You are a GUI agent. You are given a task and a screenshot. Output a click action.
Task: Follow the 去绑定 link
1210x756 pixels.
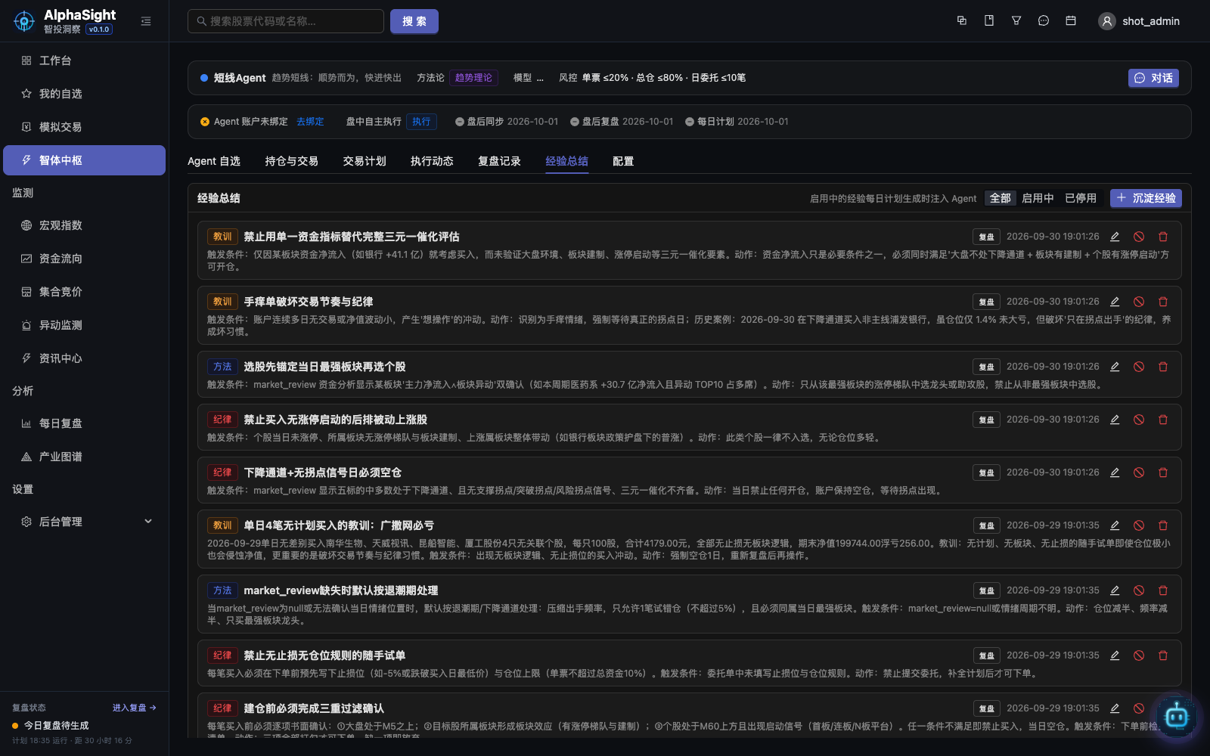point(310,122)
